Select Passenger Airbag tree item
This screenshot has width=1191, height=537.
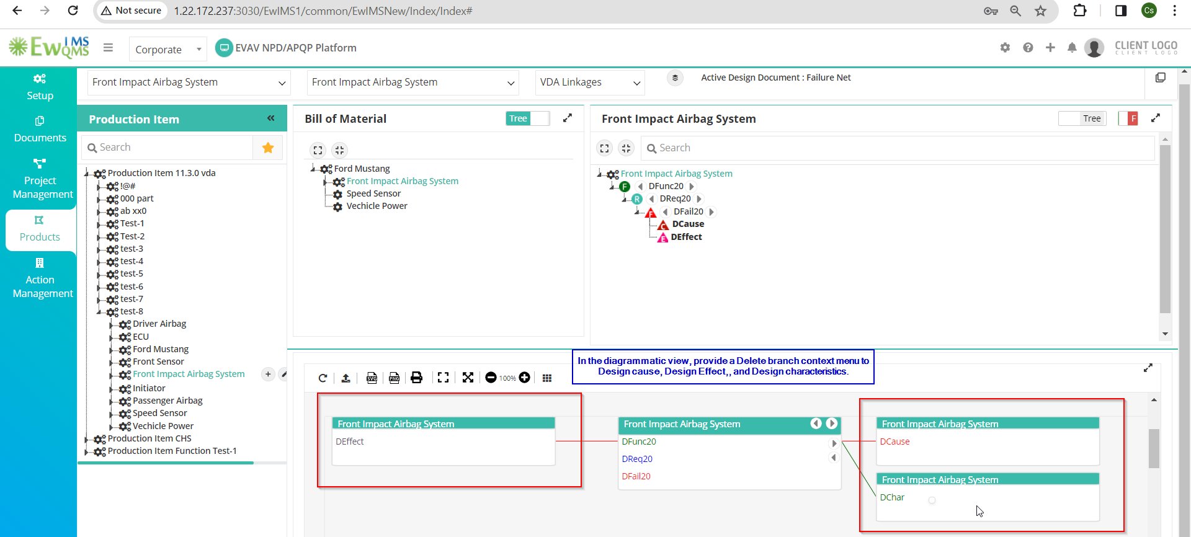point(167,401)
